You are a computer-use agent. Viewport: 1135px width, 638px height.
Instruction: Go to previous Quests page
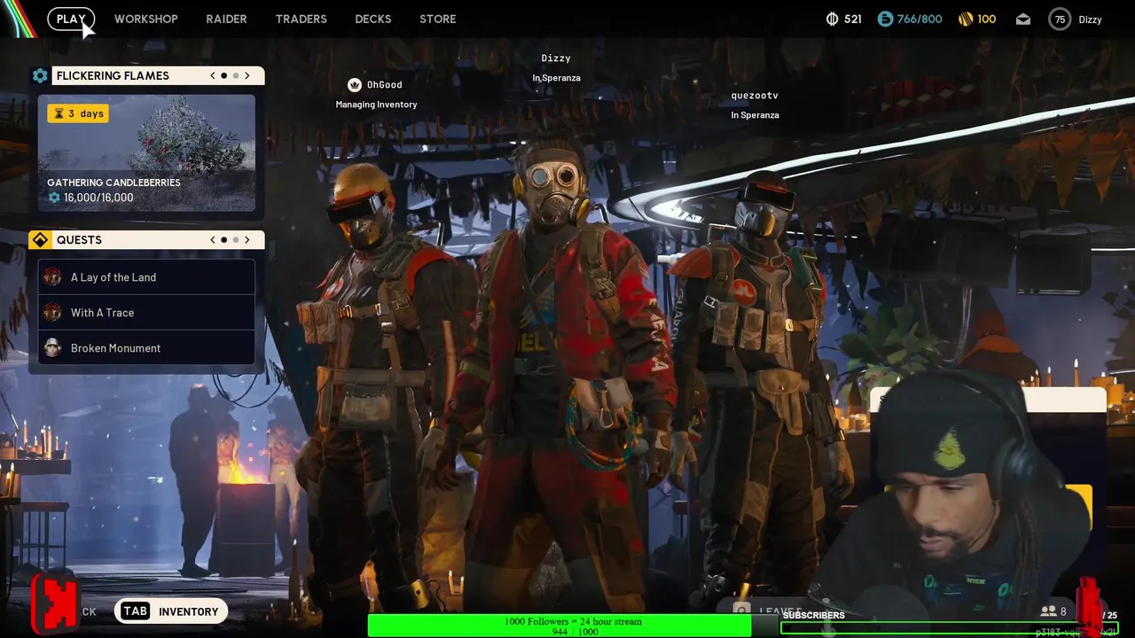[x=213, y=240]
